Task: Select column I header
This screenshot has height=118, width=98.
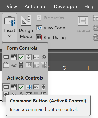Action: (88, 68)
